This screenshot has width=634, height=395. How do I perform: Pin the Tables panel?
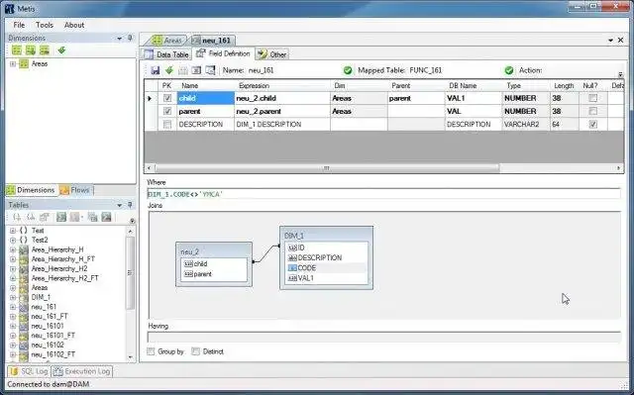coord(130,205)
